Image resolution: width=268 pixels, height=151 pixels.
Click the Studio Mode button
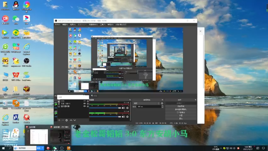click(181, 112)
